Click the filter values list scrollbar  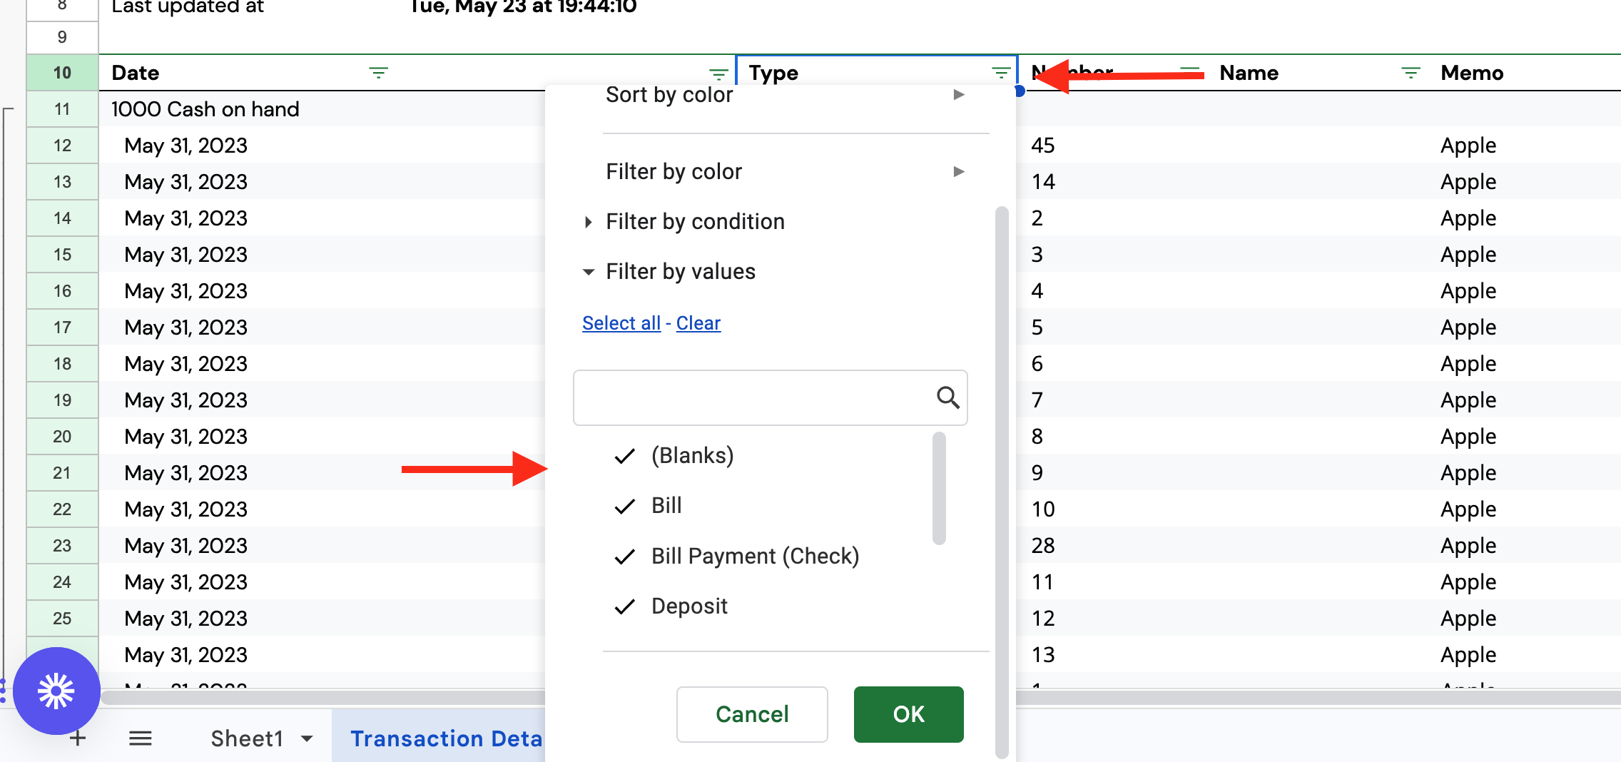[x=939, y=489]
